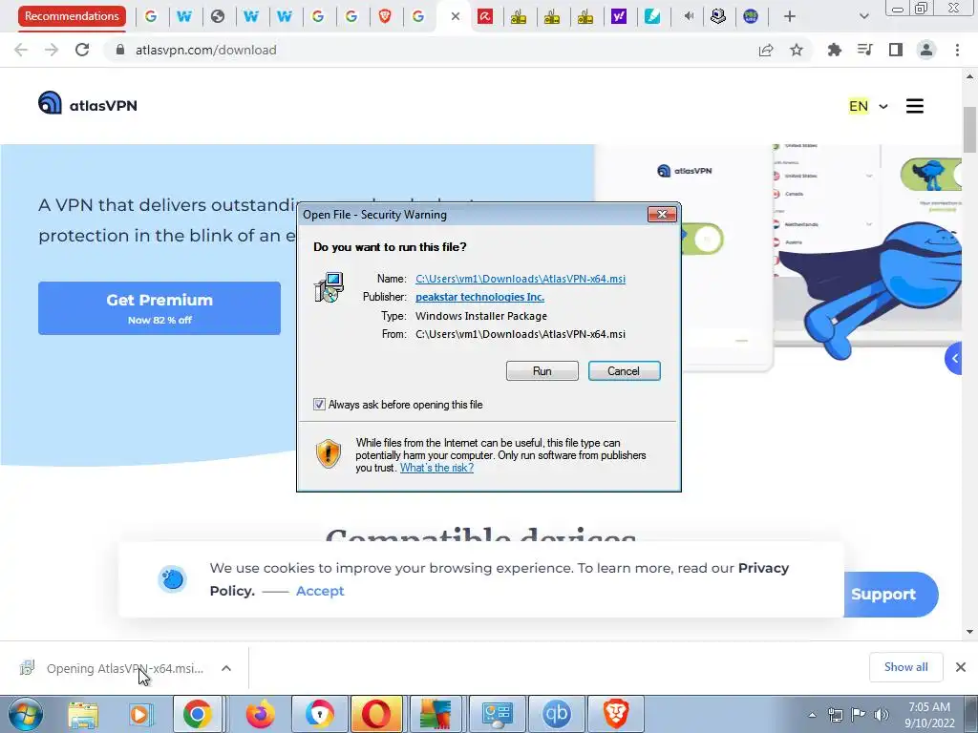Expand the EN language dropdown
Screen dimensions: 978x733
pyautogui.click(x=867, y=106)
